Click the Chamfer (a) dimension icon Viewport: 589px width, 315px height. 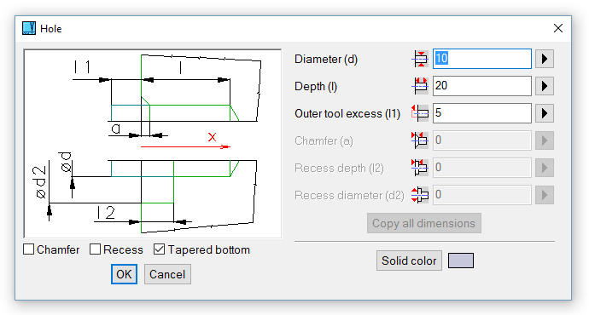(420, 140)
